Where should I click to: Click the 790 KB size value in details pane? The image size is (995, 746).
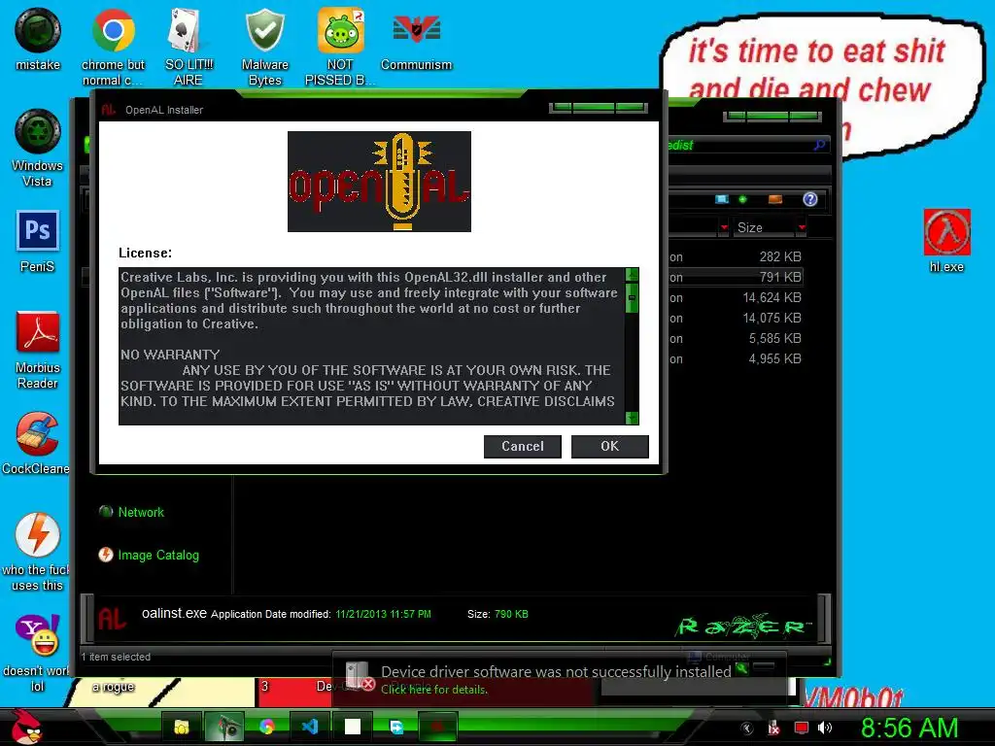point(511,614)
